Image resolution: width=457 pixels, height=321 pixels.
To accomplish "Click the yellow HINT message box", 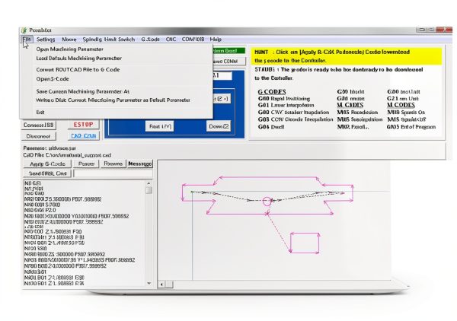I will tap(347, 56).
